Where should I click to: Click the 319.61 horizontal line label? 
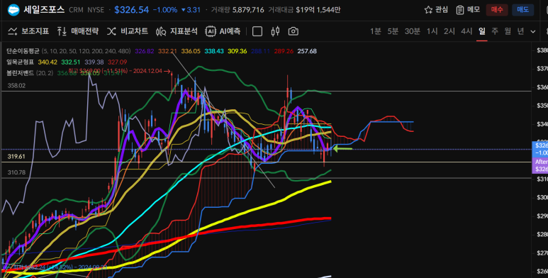tap(16, 156)
